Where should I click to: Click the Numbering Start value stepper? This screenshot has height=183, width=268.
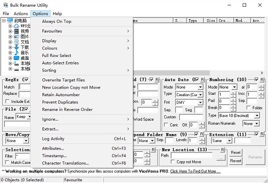point(233,94)
